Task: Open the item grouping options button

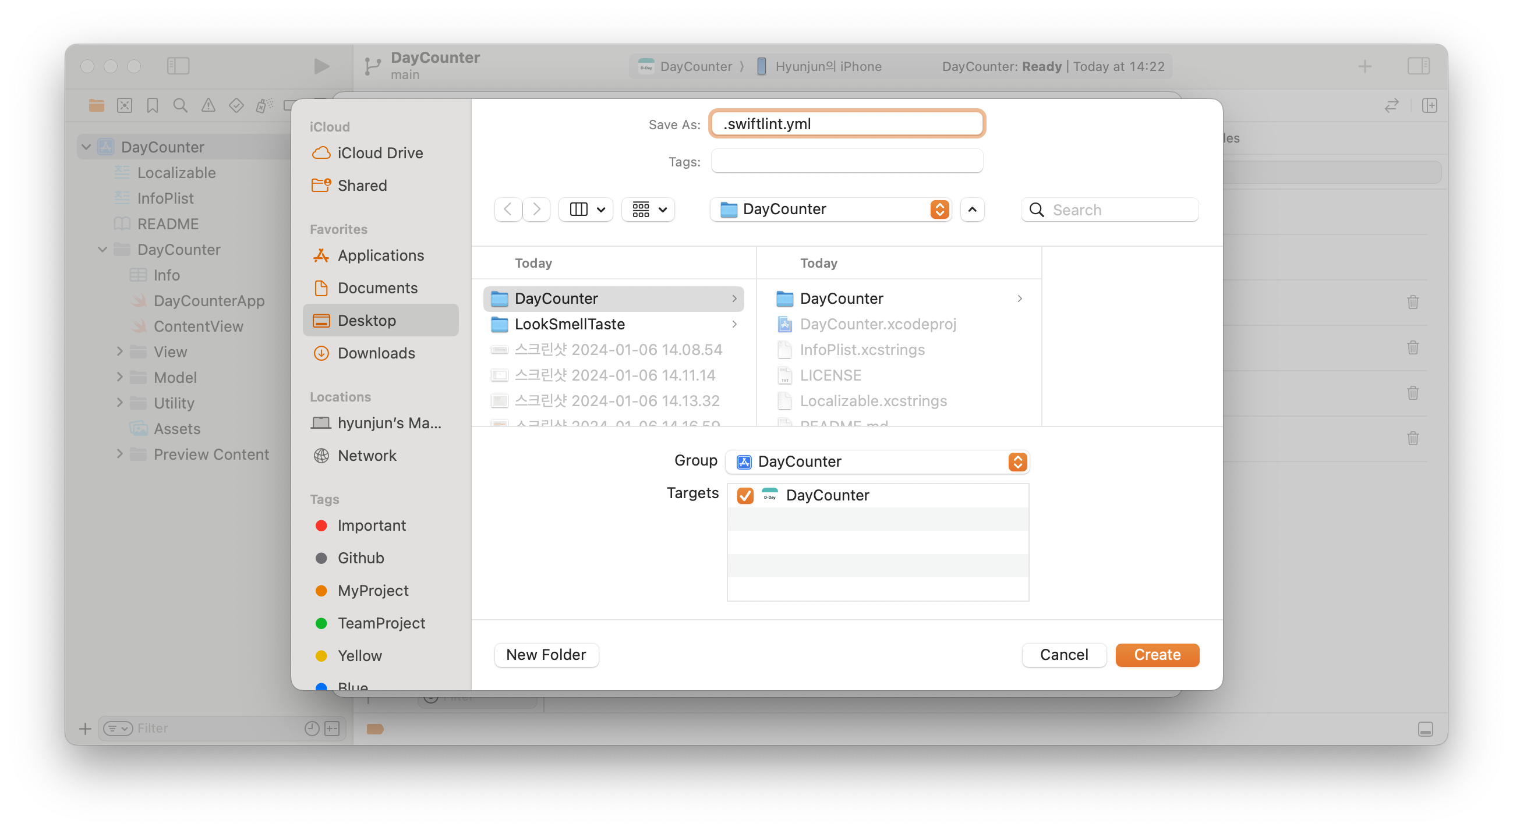Action: click(648, 209)
